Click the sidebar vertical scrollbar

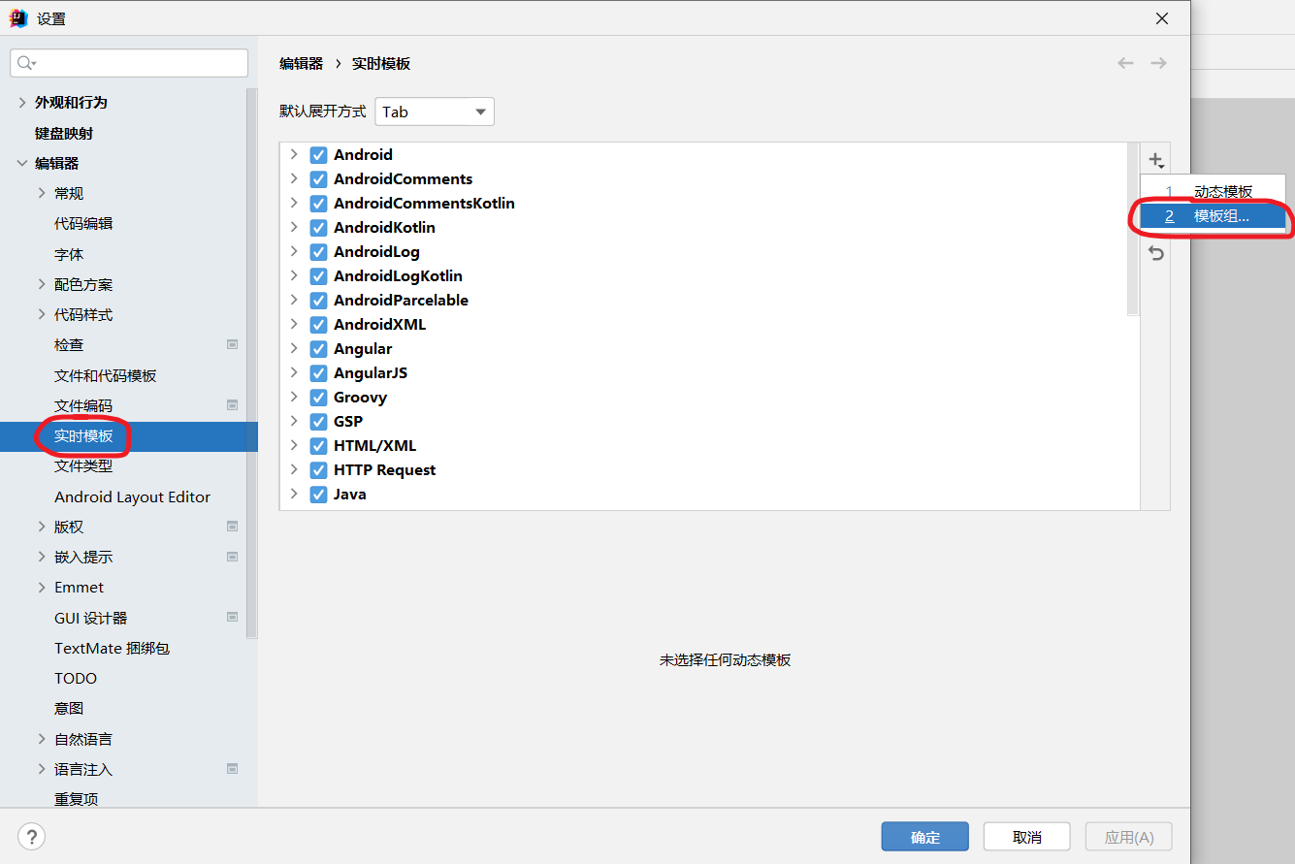click(x=252, y=363)
